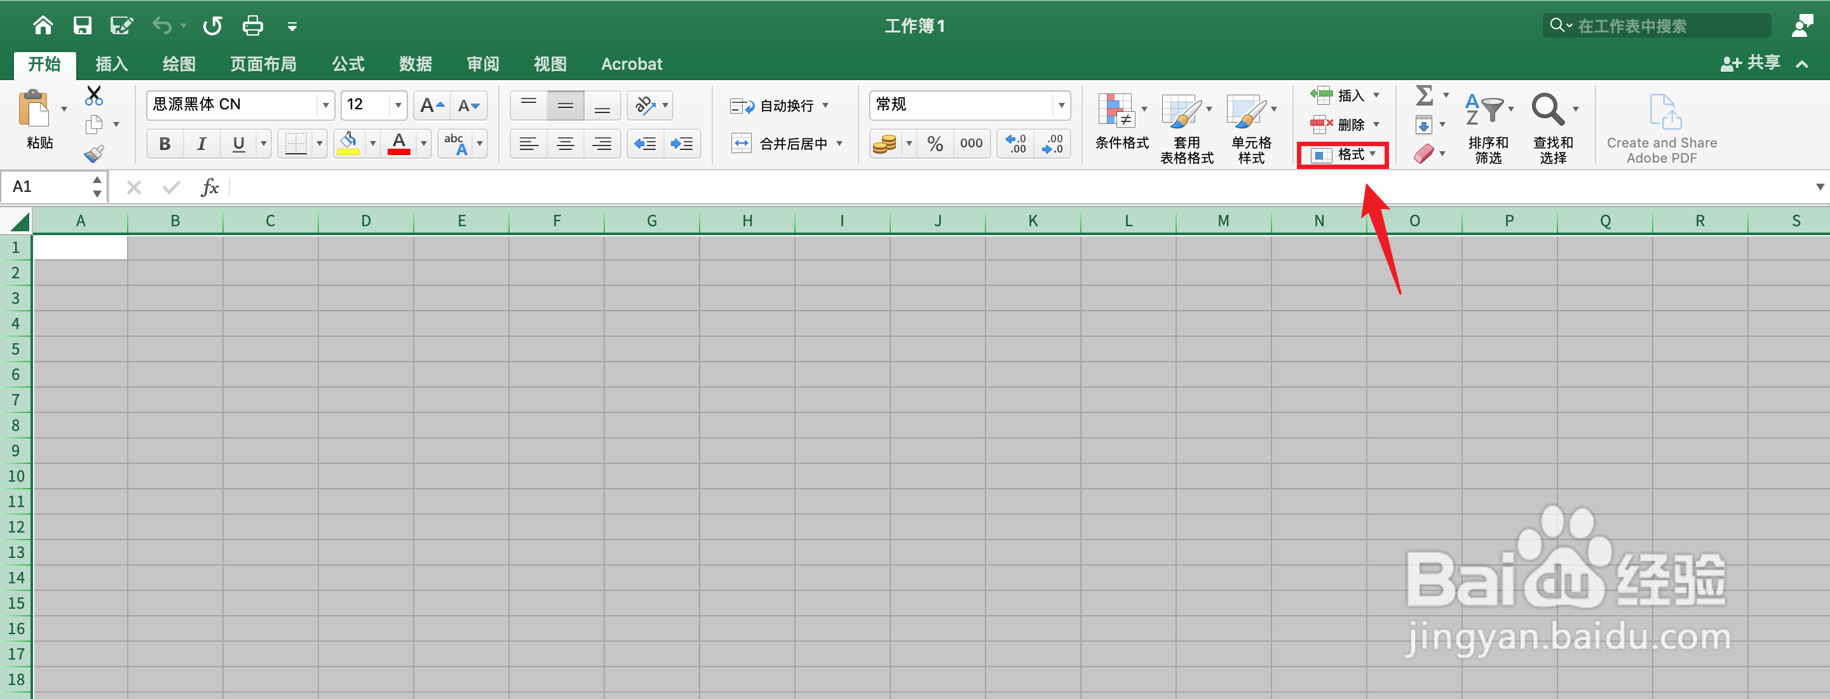Toggle Bold formatting
Image resolution: width=1830 pixels, height=699 pixels.
165,144
